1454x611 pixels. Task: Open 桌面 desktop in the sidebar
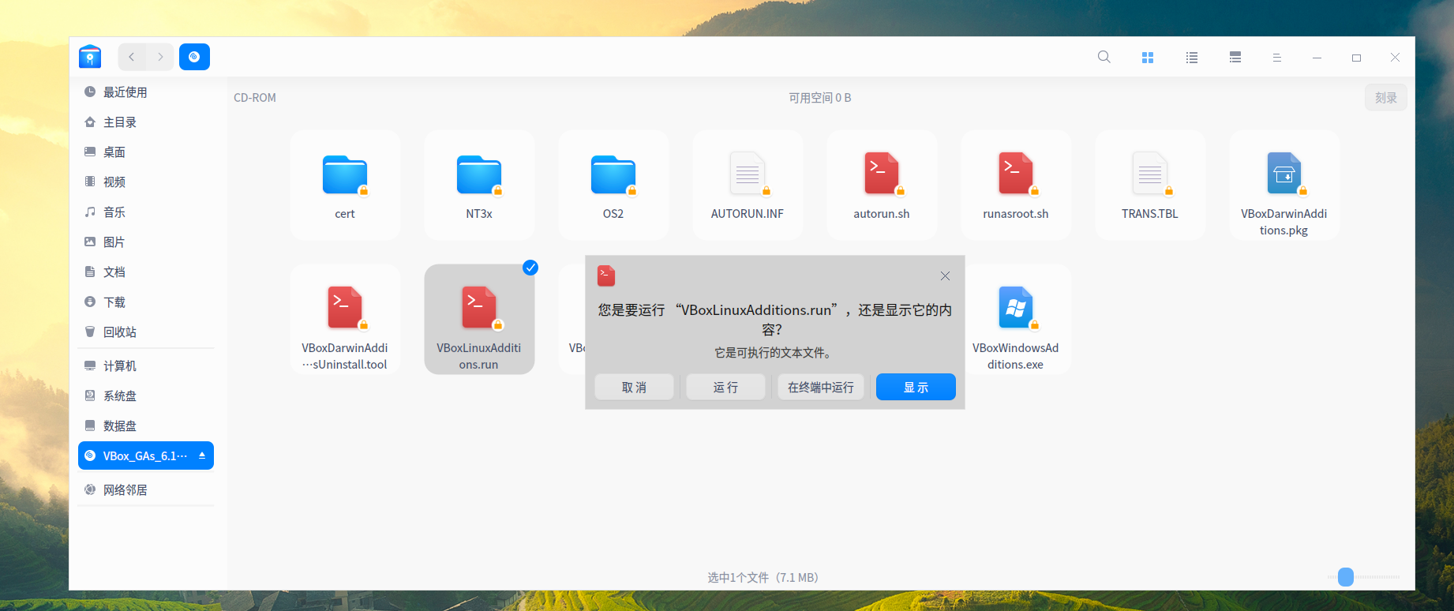click(146, 152)
